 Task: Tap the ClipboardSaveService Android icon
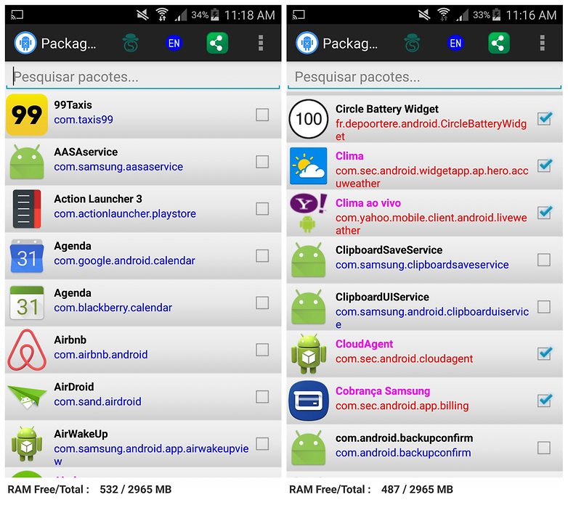click(309, 260)
